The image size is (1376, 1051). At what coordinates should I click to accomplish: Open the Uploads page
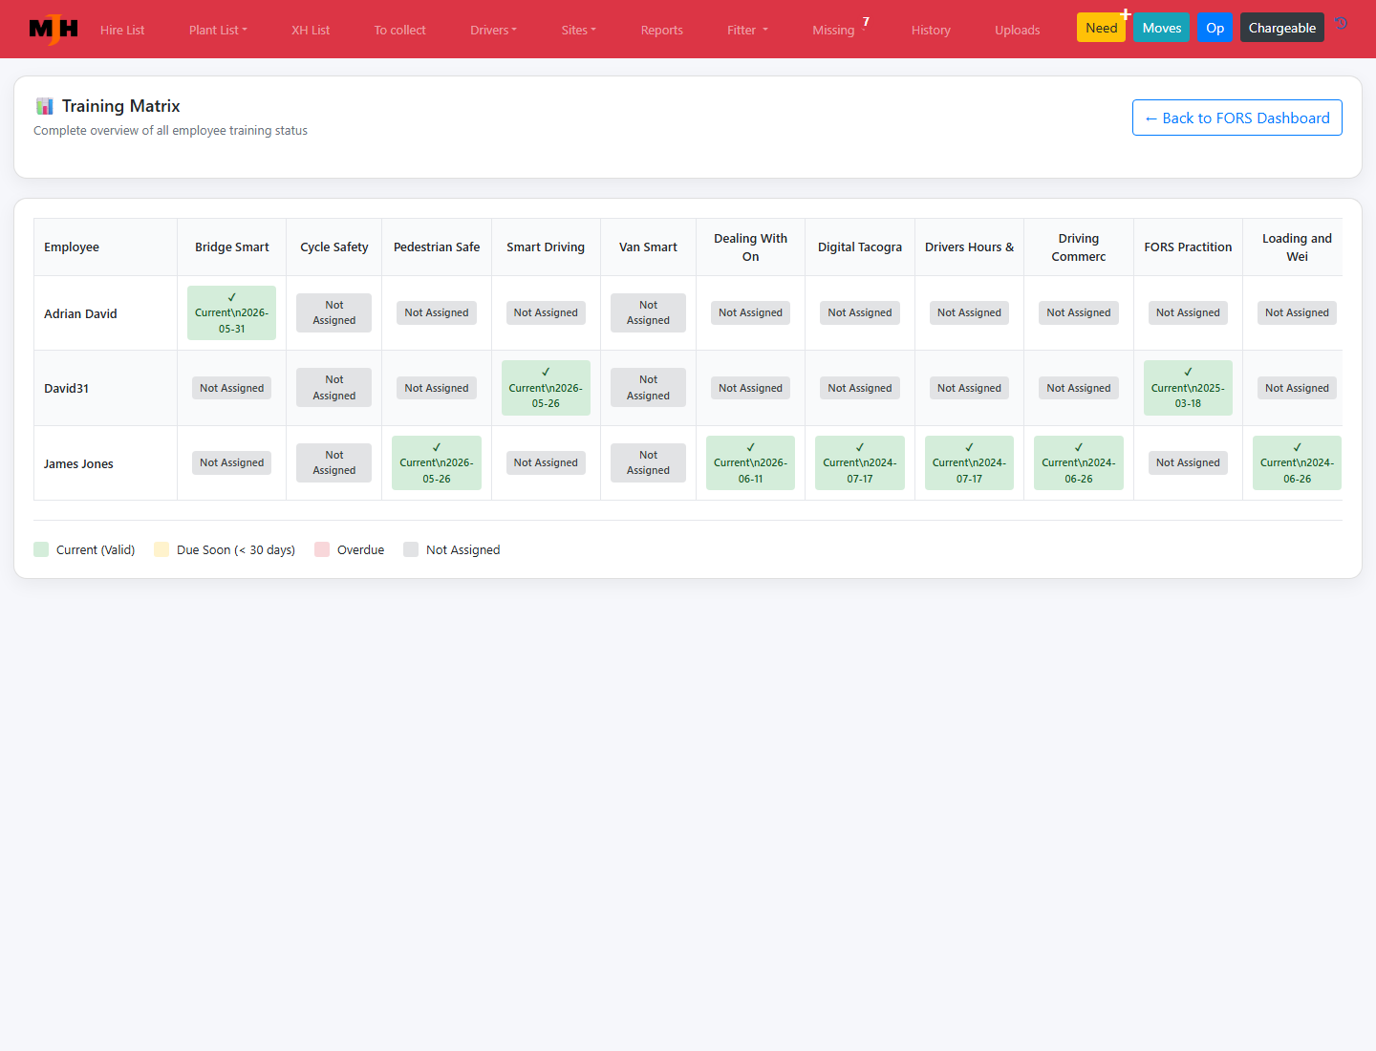1018,30
